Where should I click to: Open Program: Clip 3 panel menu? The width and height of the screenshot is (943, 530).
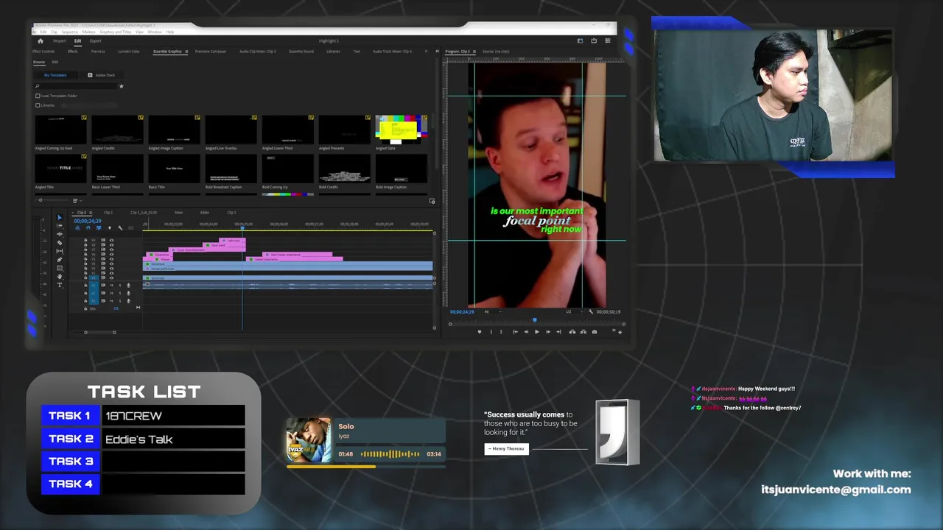(475, 52)
